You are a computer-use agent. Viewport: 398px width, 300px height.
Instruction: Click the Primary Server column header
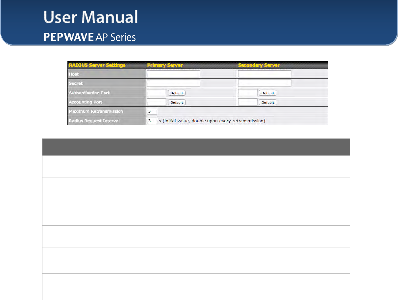[165, 65]
